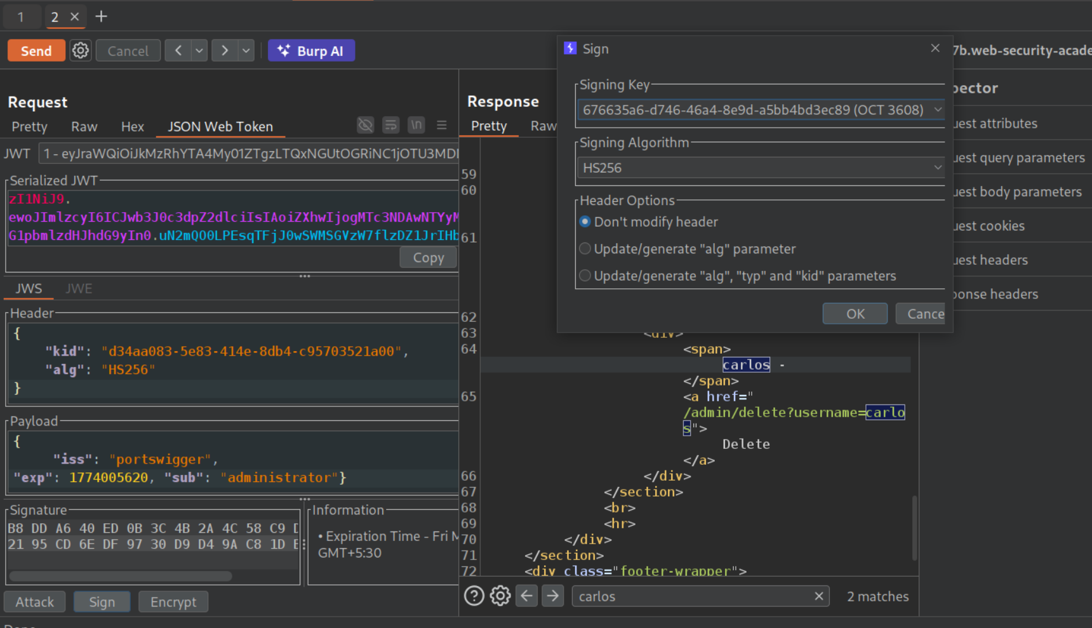Open the Request panel hamburger menu
The height and width of the screenshot is (628, 1092).
click(442, 125)
